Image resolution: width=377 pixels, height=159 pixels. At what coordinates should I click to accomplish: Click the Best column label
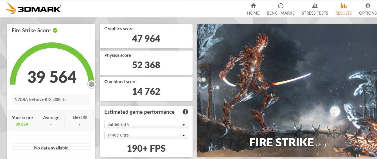pyautogui.click(x=78, y=117)
